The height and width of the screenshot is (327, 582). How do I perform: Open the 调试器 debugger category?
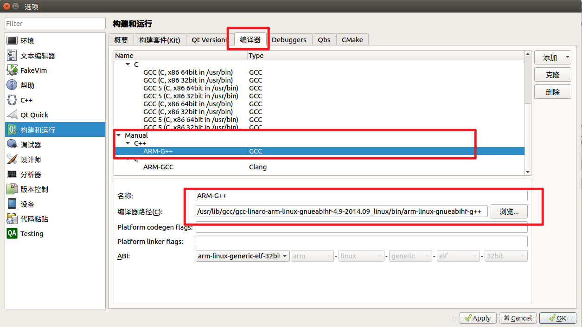[x=55, y=145]
